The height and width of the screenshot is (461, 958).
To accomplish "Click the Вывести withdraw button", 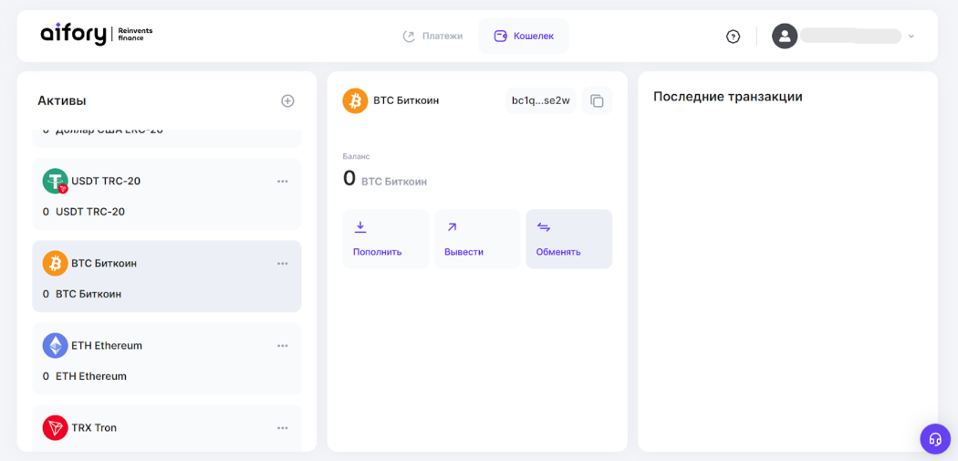I will click(x=477, y=239).
